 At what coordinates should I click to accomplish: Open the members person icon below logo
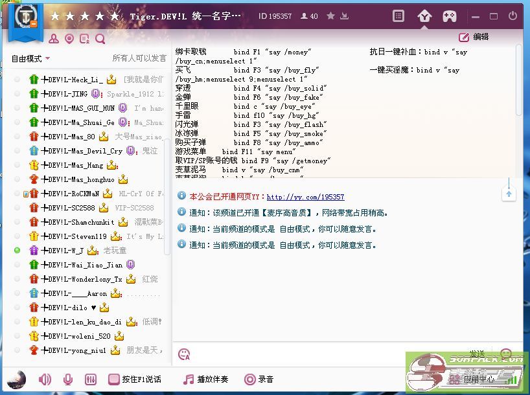click(54, 39)
